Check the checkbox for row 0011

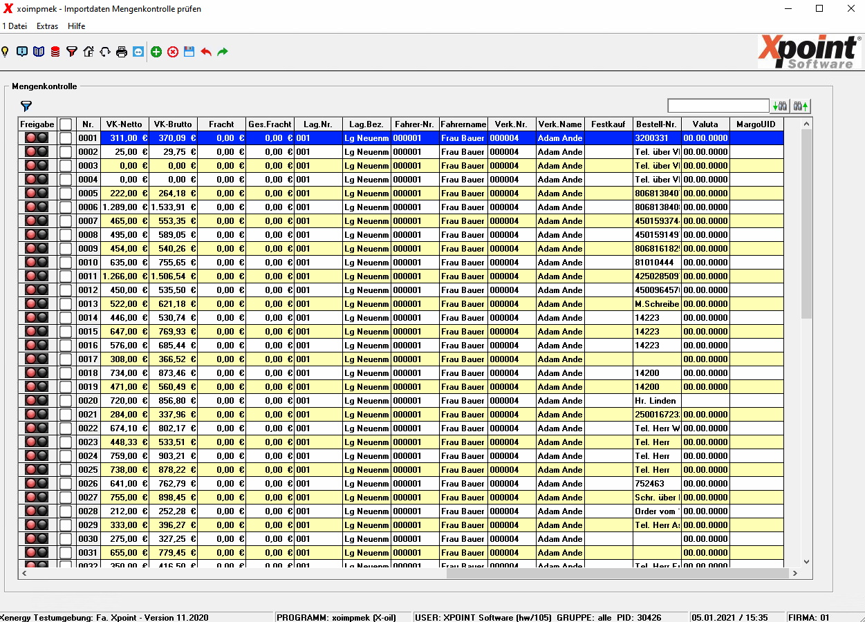(66, 276)
